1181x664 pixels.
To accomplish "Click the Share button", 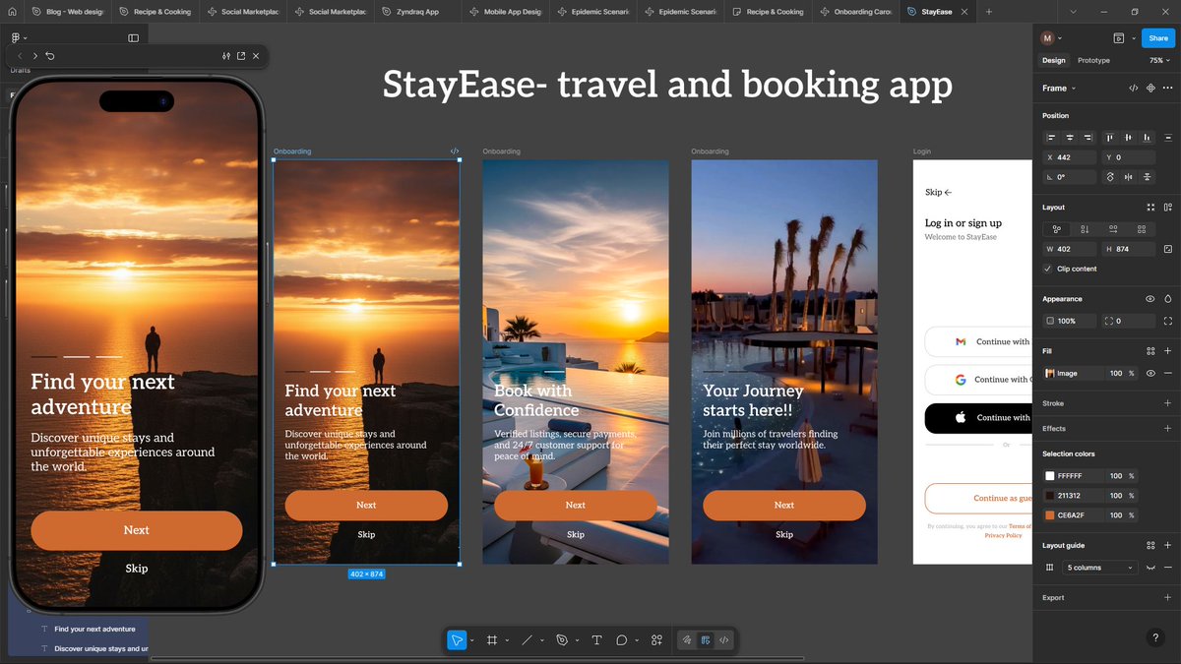I will [x=1157, y=38].
